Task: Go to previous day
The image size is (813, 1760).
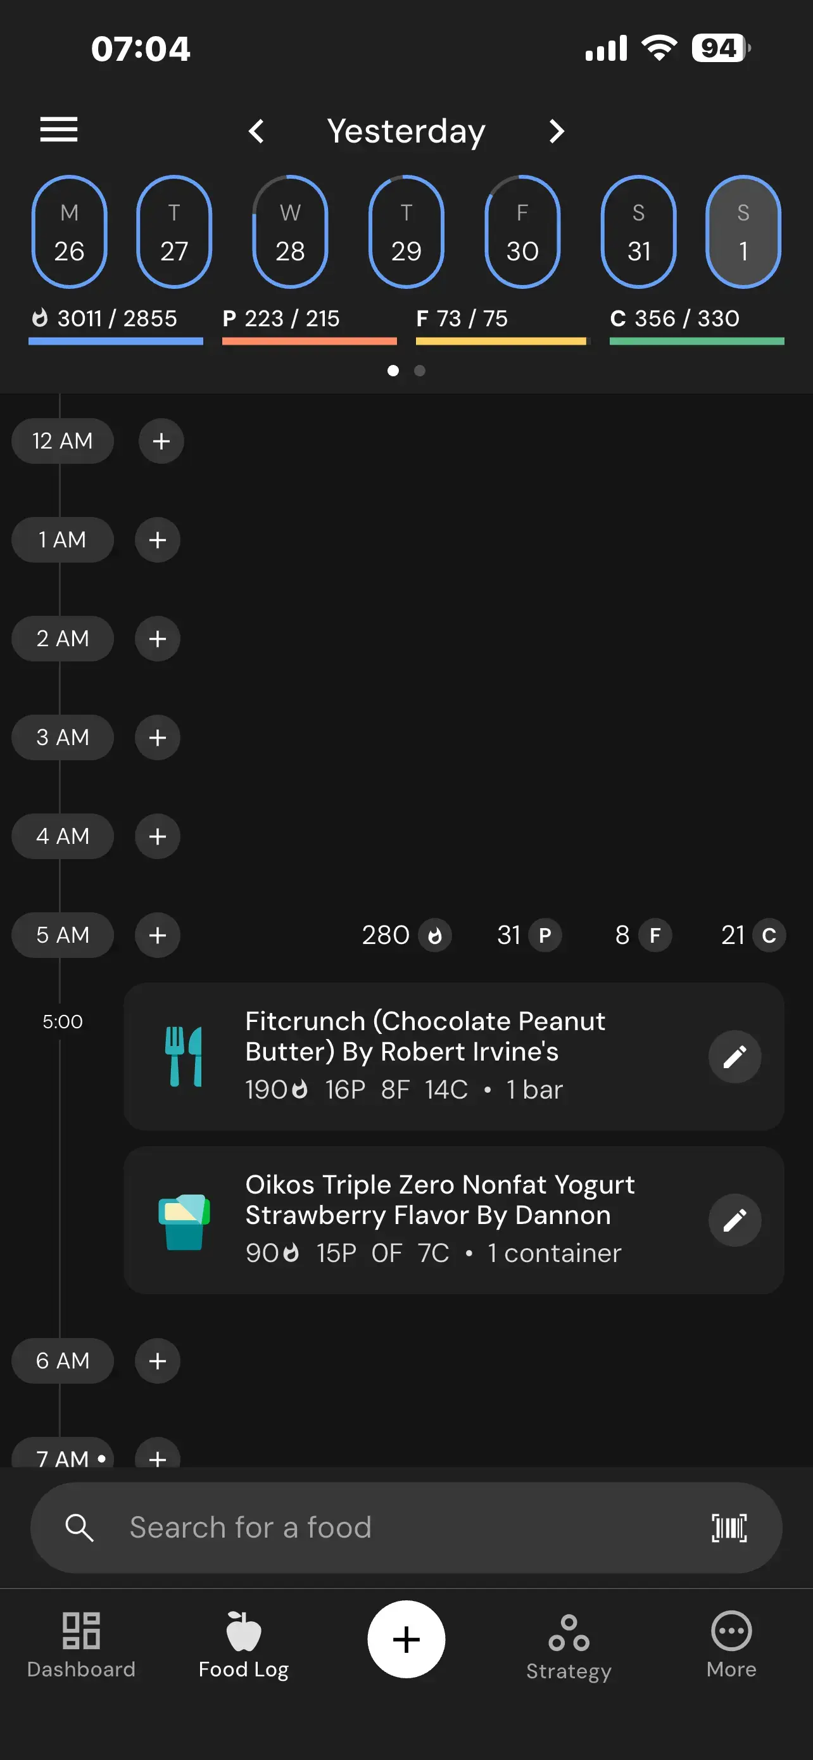Action: click(x=256, y=131)
